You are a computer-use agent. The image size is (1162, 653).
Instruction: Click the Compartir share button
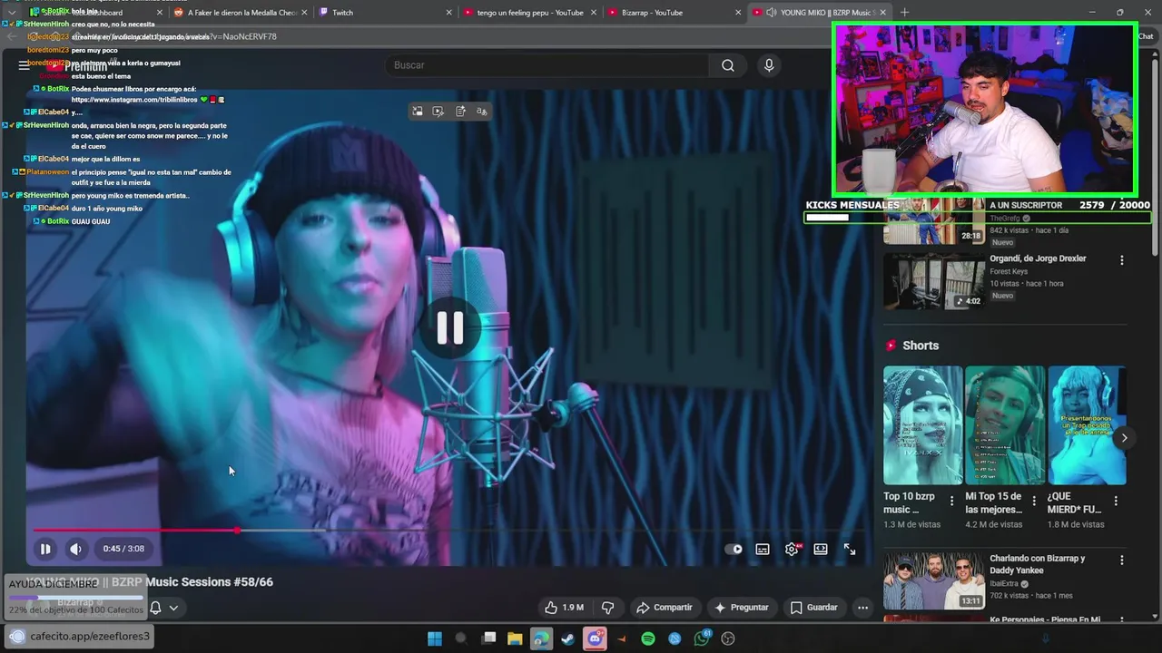pos(664,608)
